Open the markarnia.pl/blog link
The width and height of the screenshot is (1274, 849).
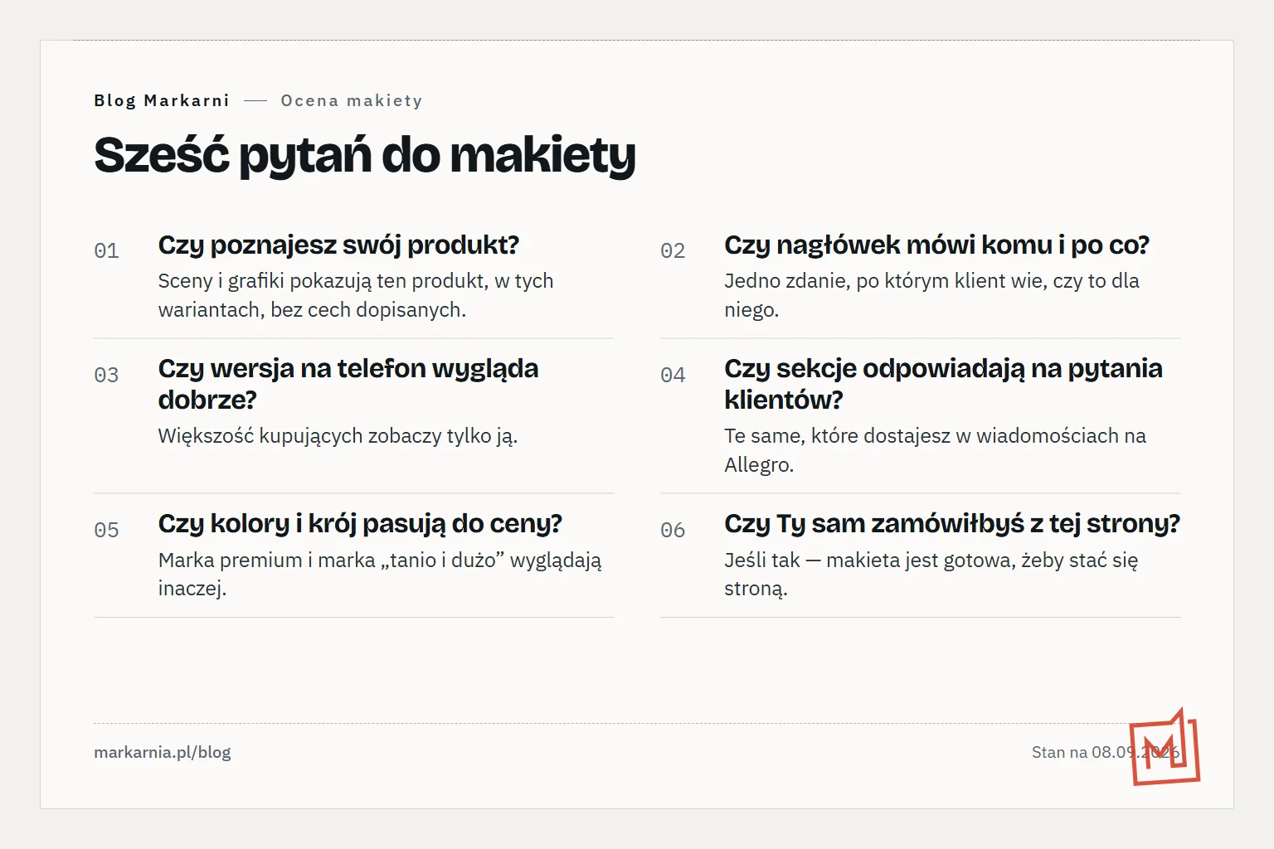pyautogui.click(x=163, y=753)
